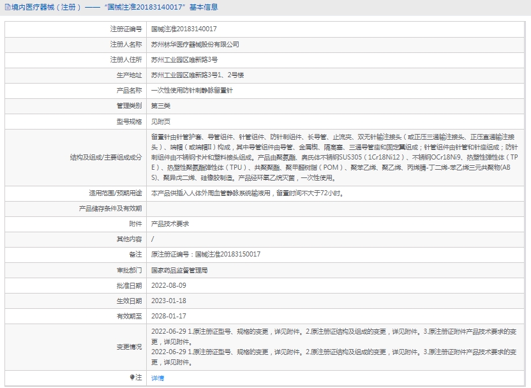Click the 管理类别 label
This screenshot has height=388, width=531.
[x=129, y=106]
